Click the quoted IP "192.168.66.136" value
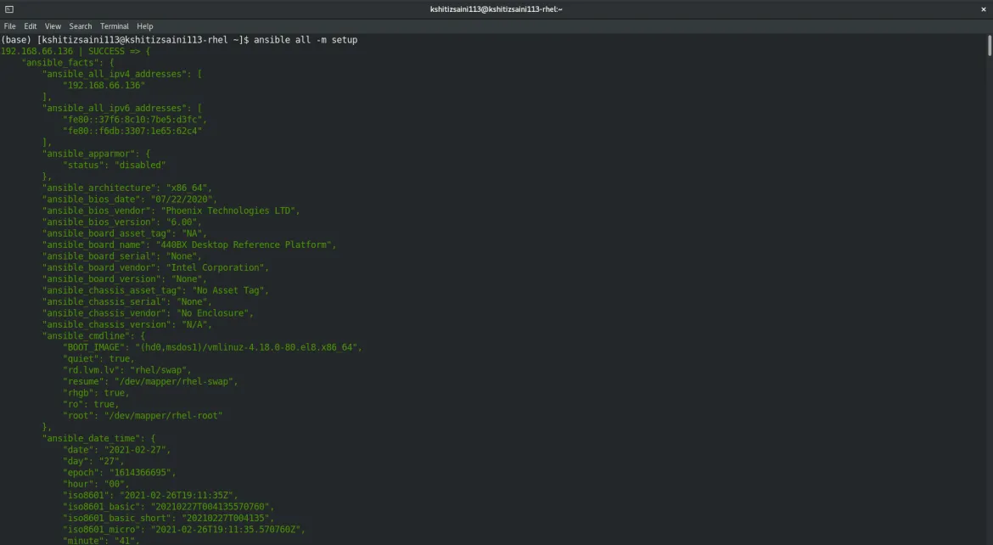Image resolution: width=993 pixels, height=545 pixels. 104,85
